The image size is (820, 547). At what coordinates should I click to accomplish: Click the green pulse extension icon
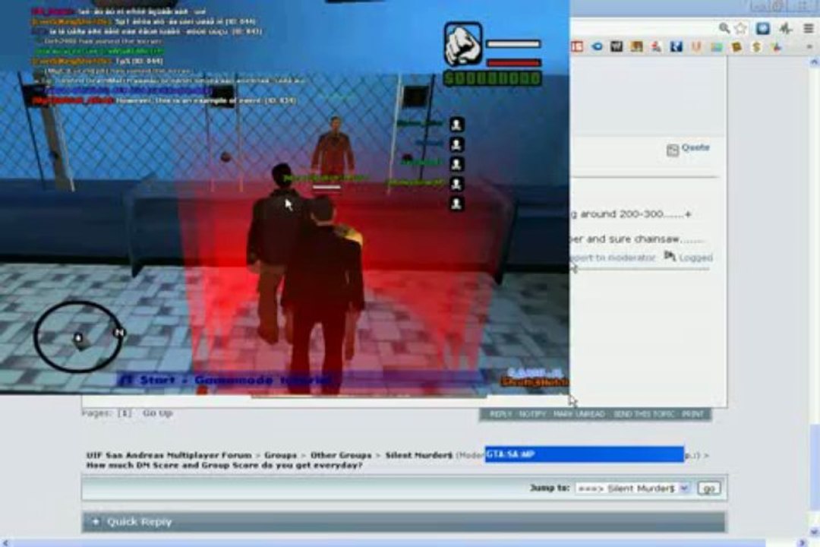(x=786, y=28)
